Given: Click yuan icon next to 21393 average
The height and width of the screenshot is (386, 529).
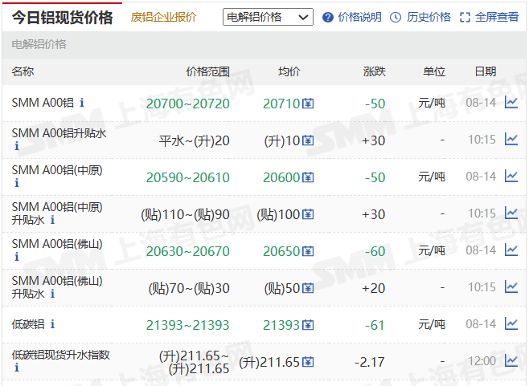Looking at the screenshot, I should point(308,325).
